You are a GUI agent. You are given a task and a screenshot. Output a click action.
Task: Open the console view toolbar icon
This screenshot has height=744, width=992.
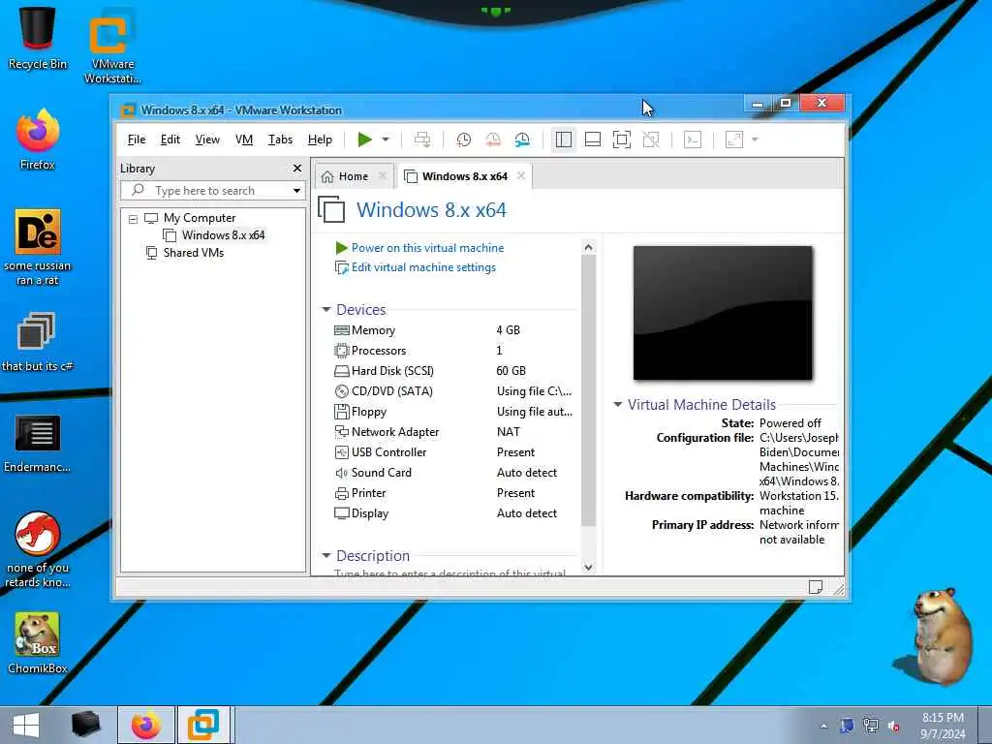tap(693, 139)
